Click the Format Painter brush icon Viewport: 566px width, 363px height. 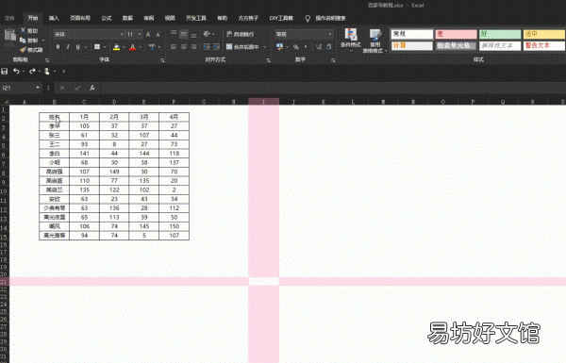(x=23, y=50)
